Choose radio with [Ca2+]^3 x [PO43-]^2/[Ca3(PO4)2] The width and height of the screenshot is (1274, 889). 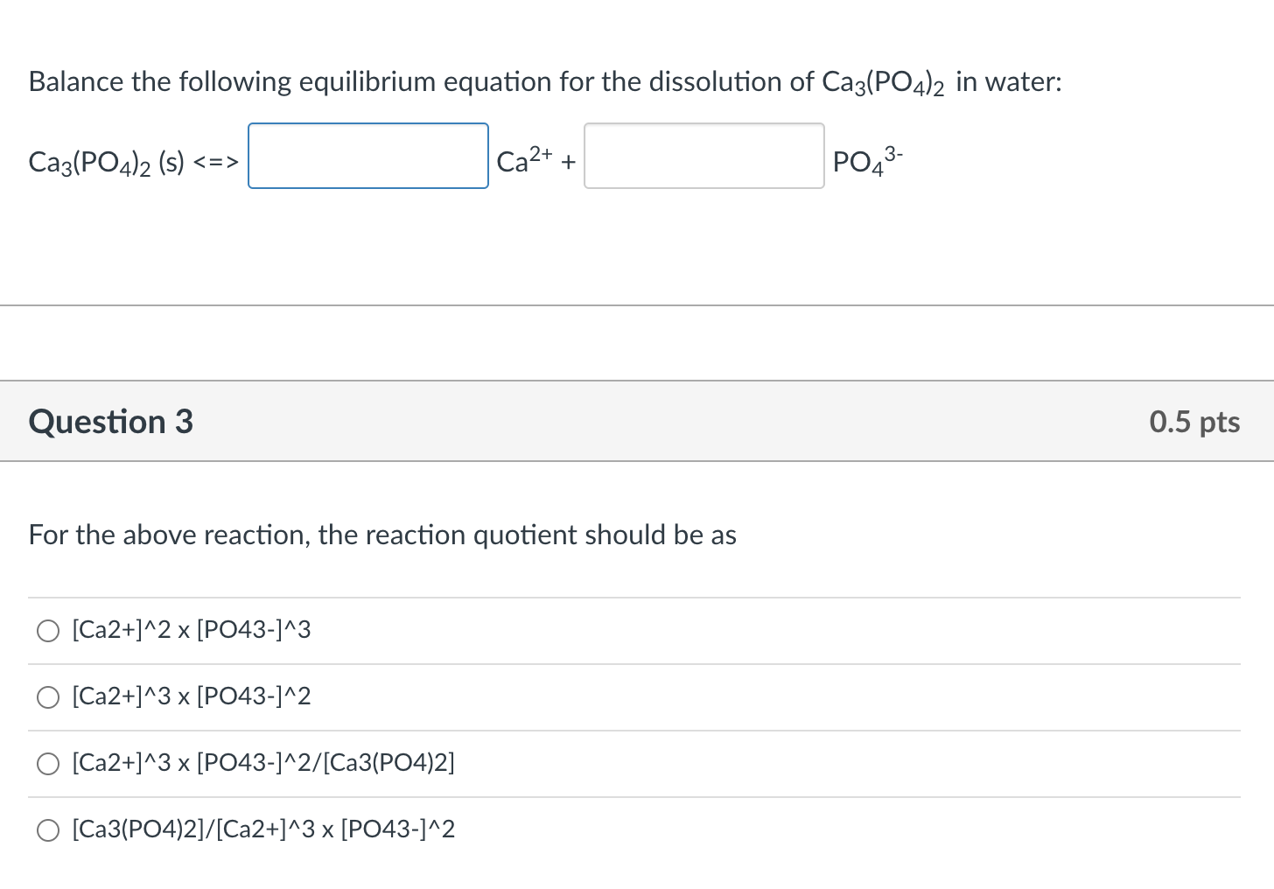(48, 764)
